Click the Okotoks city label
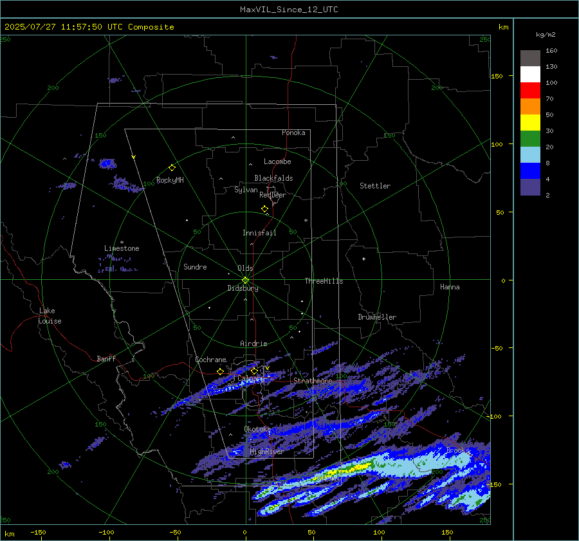 point(257,428)
